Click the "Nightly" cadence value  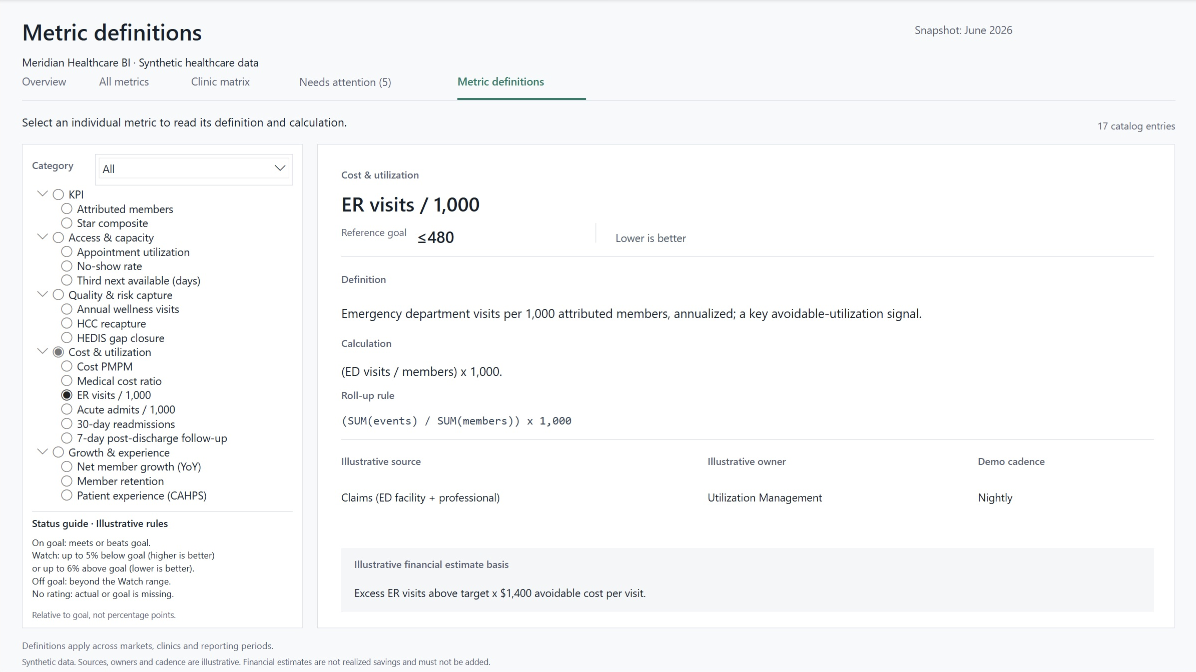click(995, 498)
